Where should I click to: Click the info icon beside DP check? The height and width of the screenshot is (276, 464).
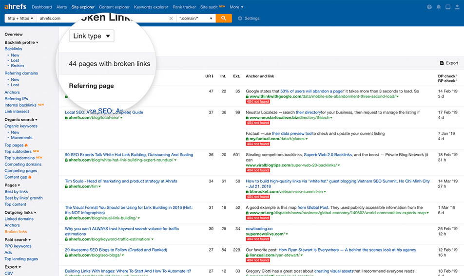pos(457,75)
